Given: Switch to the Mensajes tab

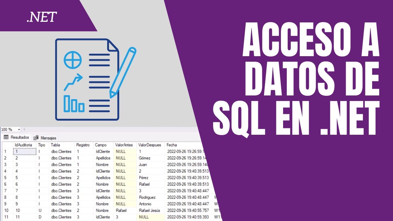Looking at the screenshot, I should coord(45,138).
